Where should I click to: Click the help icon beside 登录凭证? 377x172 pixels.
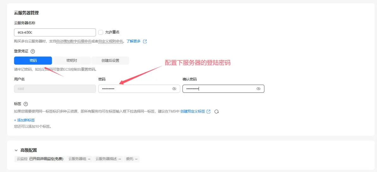tap(33, 51)
